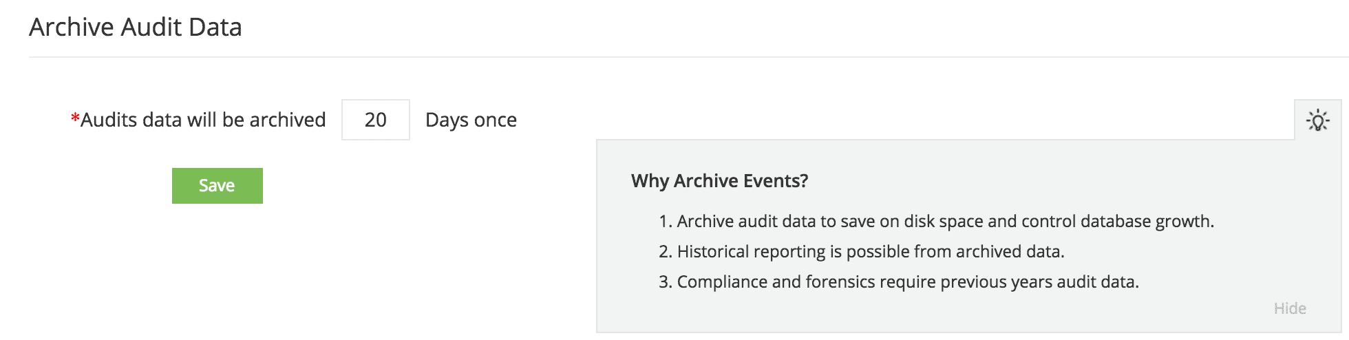Image resolution: width=1349 pixels, height=340 pixels.
Task: Focus the archive days input field
Action: pos(375,120)
